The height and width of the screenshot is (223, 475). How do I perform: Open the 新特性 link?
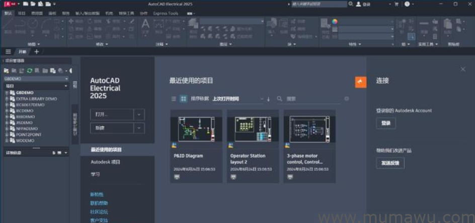tap(97, 194)
